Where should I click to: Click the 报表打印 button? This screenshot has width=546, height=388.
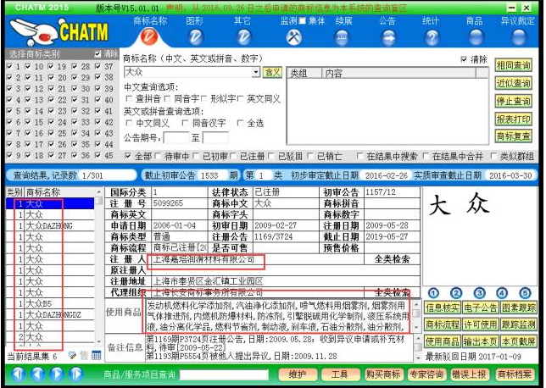(x=513, y=119)
